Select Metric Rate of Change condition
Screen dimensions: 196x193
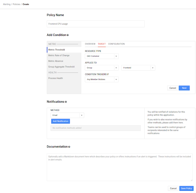click(59, 55)
